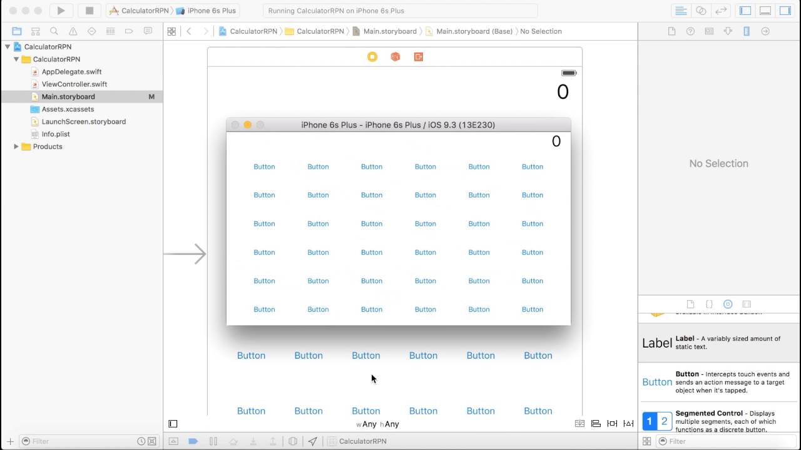
Task: Focus the Object library Filter field
Action: coord(726,441)
